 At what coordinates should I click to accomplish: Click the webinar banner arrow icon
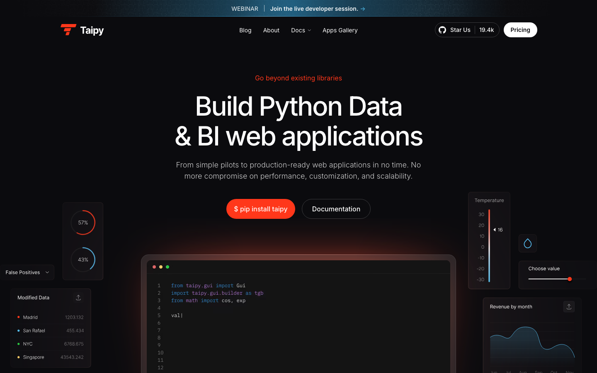point(363,9)
